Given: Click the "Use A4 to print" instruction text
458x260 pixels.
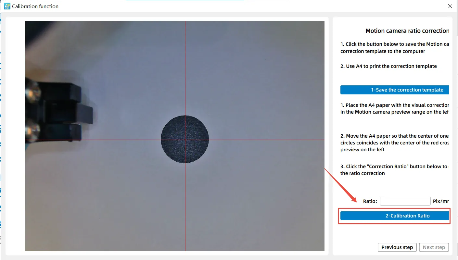Looking at the screenshot, I should pos(388,66).
